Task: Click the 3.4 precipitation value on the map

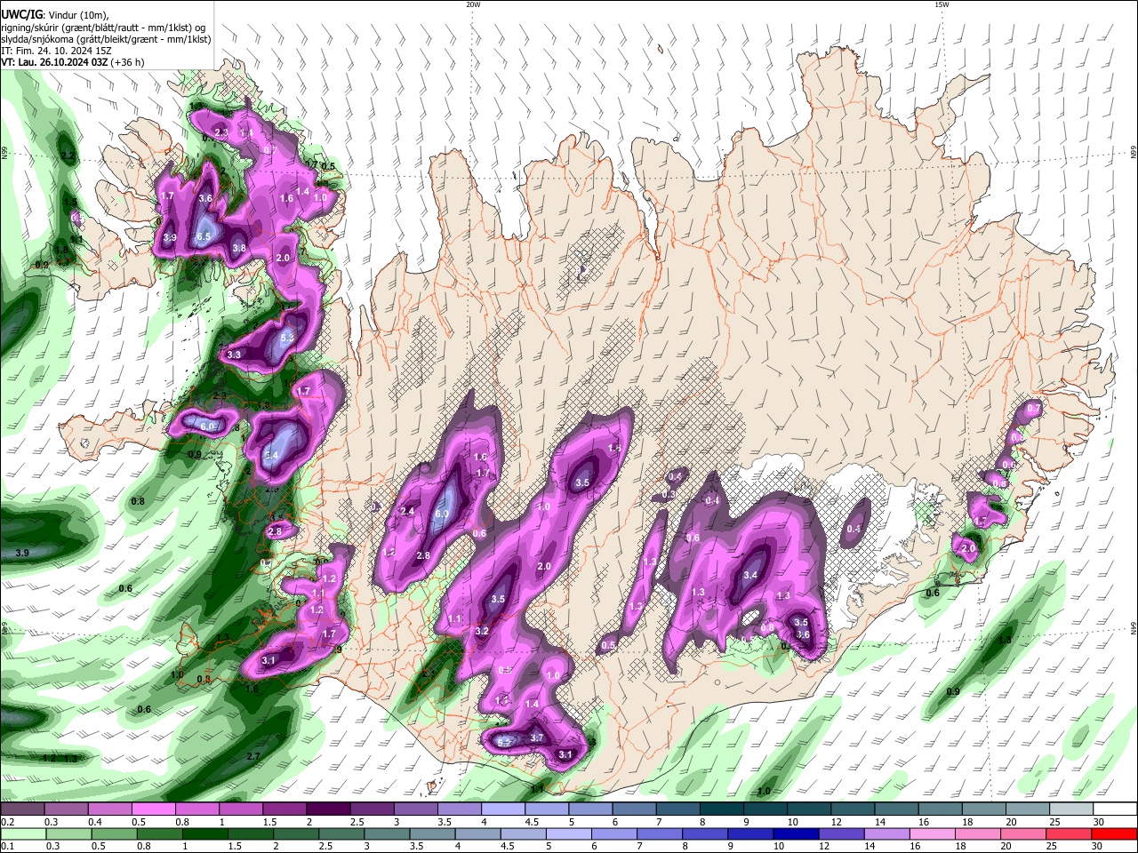Action: 749,575
